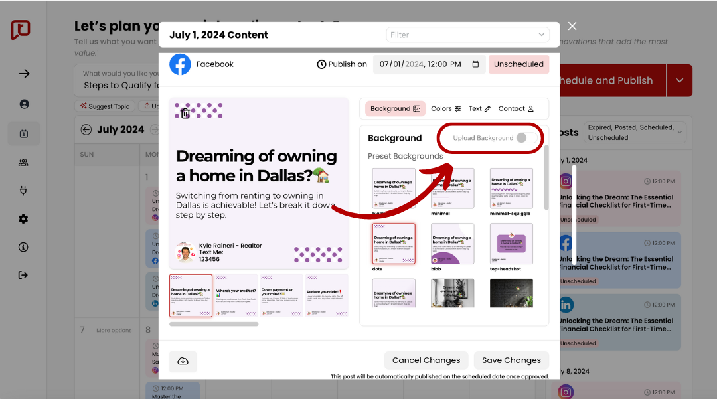Select the dots preset background
This screenshot has width=717, height=399.
pyautogui.click(x=394, y=244)
